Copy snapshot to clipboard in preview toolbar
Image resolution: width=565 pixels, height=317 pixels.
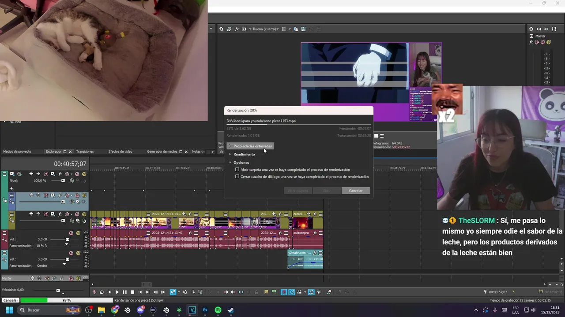[x=296, y=29]
